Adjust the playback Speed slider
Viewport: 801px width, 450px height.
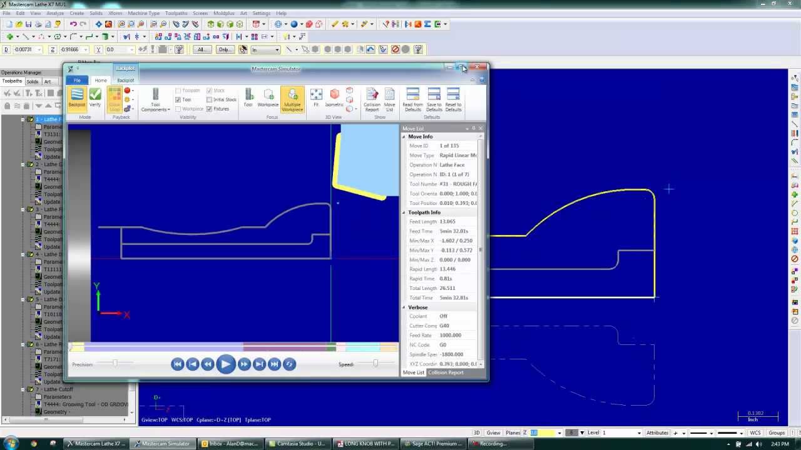point(375,363)
